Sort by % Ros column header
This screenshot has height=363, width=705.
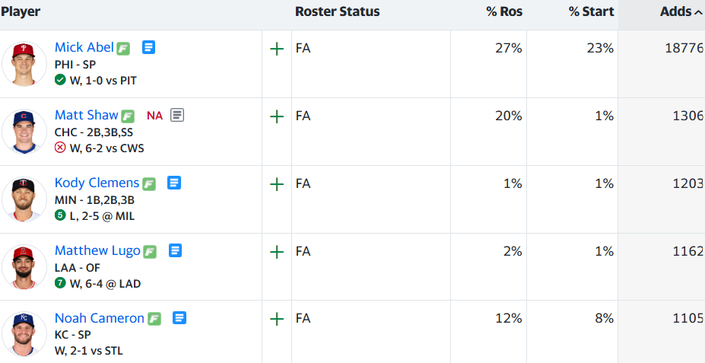click(x=504, y=11)
